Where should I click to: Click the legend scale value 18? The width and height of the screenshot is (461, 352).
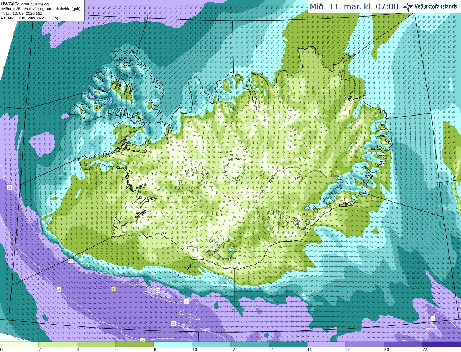click(x=348, y=349)
